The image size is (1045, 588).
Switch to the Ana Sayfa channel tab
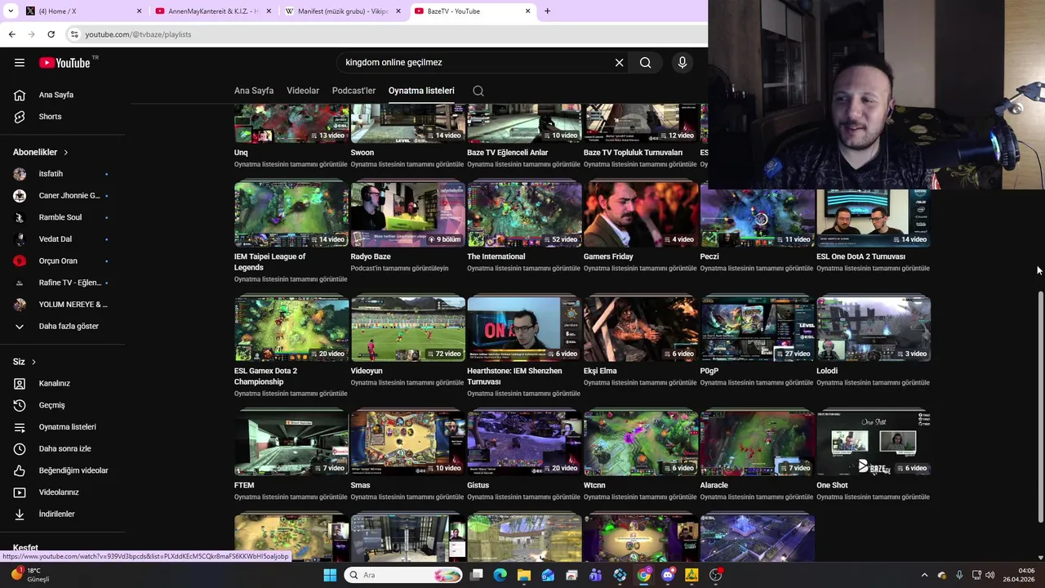click(254, 91)
